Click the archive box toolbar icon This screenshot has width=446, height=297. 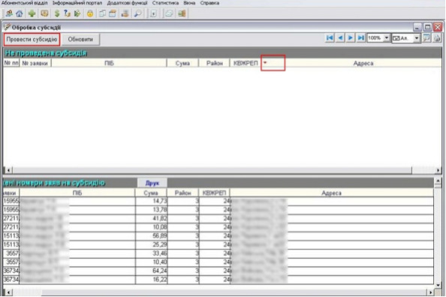click(x=113, y=14)
